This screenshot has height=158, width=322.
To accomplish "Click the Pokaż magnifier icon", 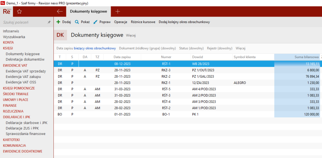I will [x=77, y=22].
